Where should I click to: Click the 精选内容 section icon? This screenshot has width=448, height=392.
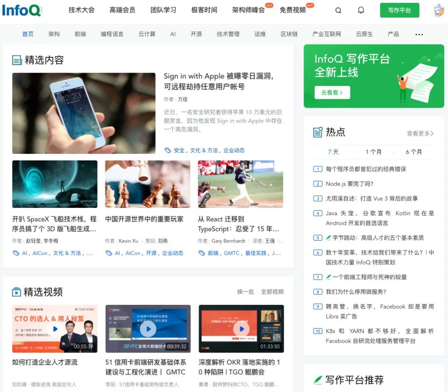tap(17, 60)
